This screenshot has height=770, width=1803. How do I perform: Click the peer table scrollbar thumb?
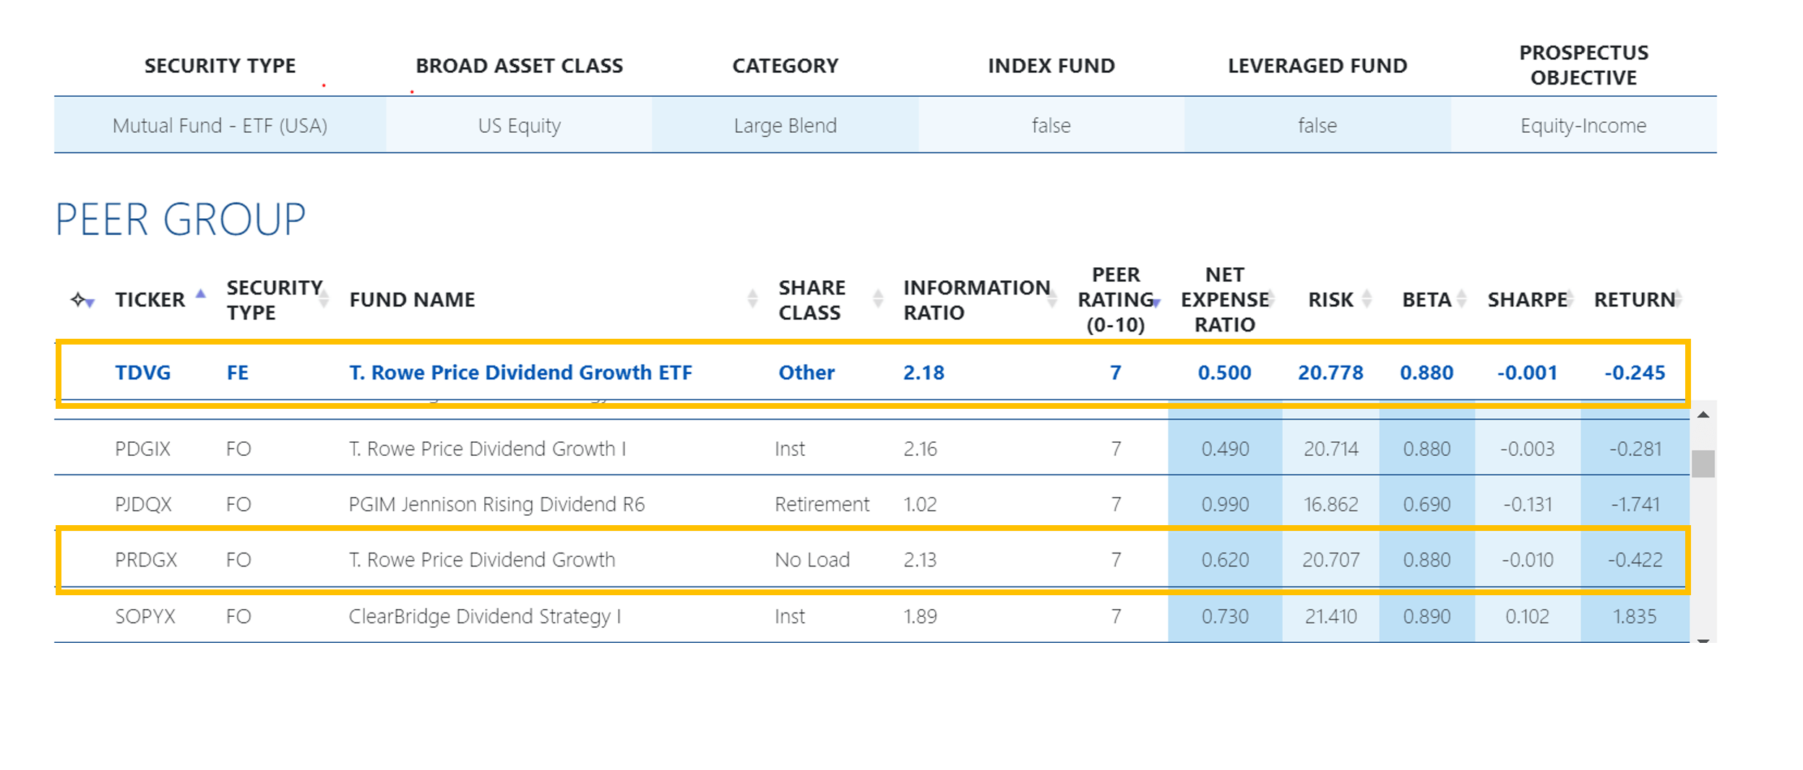(x=1703, y=464)
